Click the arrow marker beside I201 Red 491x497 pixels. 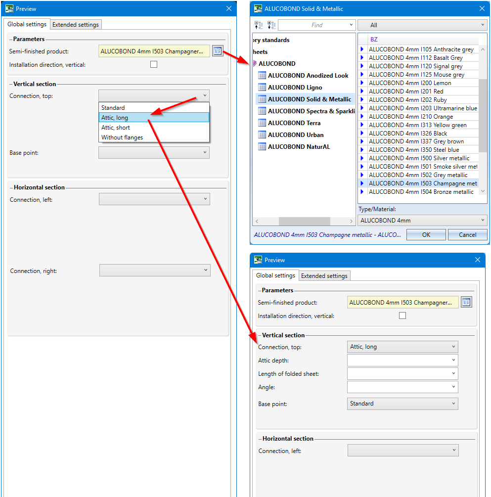click(362, 91)
